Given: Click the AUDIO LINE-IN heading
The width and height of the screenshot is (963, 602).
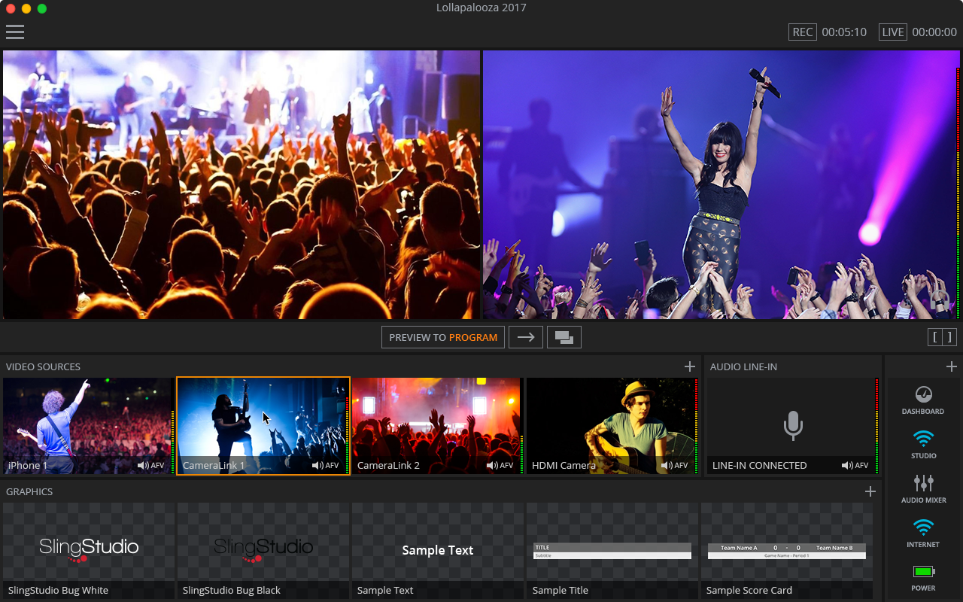Looking at the screenshot, I should pyautogui.click(x=743, y=366).
